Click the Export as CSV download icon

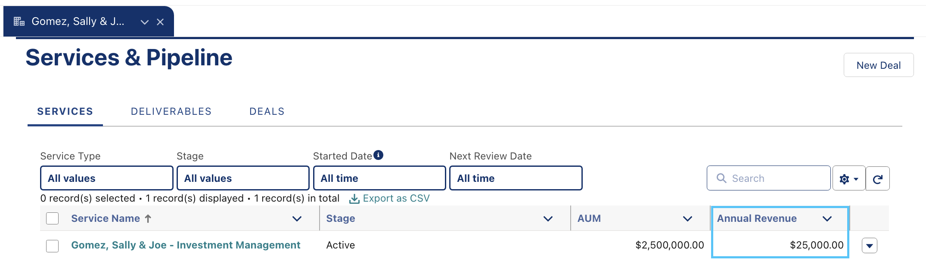pyautogui.click(x=354, y=199)
